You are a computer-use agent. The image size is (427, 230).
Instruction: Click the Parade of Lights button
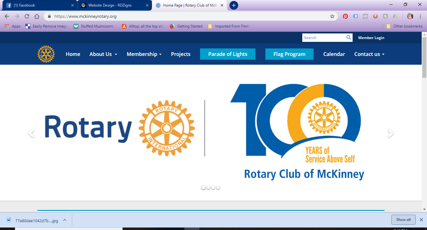point(228,54)
